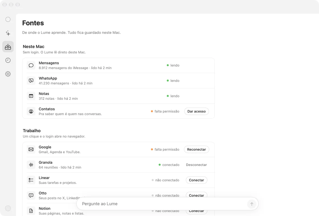Click the Granola row title
319x216 pixels.
pyautogui.click(x=46, y=162)
